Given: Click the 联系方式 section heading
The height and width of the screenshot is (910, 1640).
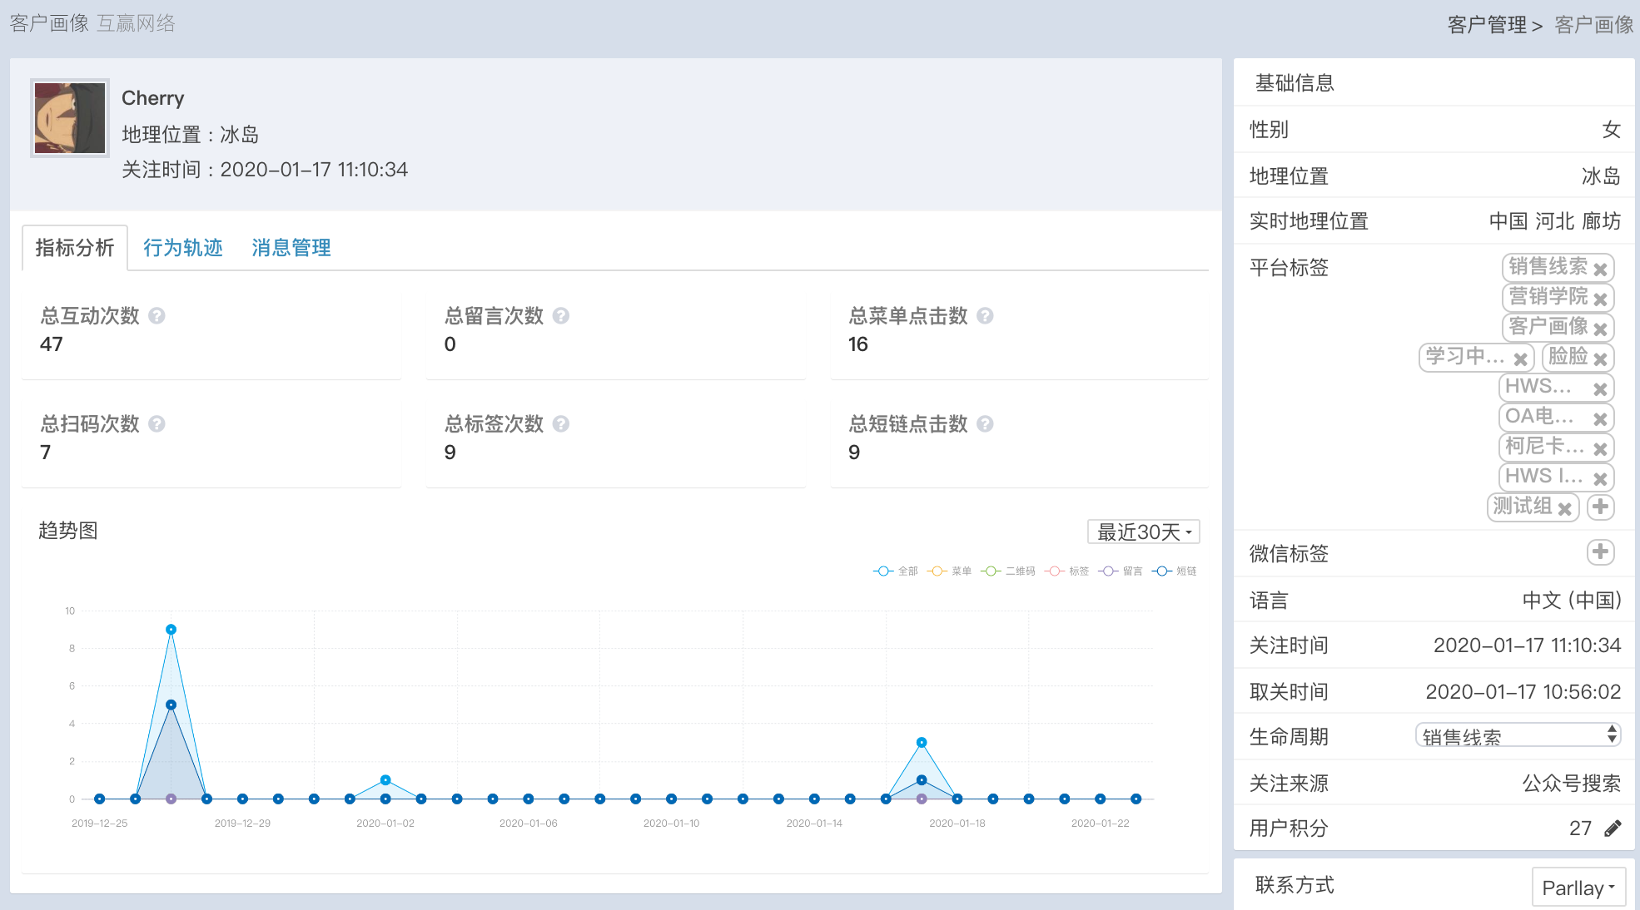Looking at the screenshot, I should pyautogui.click(x=1295, y=885).
